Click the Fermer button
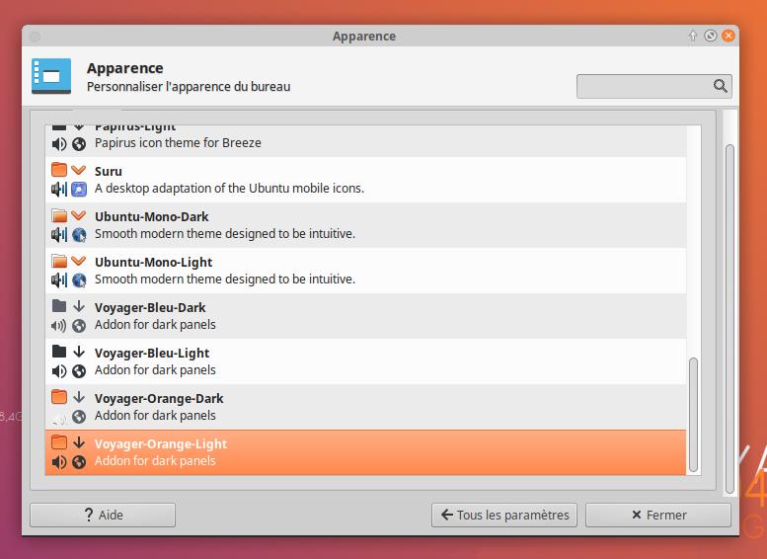Image resolution: width=767 pixels, height=559 pixels. pos(658,515)
